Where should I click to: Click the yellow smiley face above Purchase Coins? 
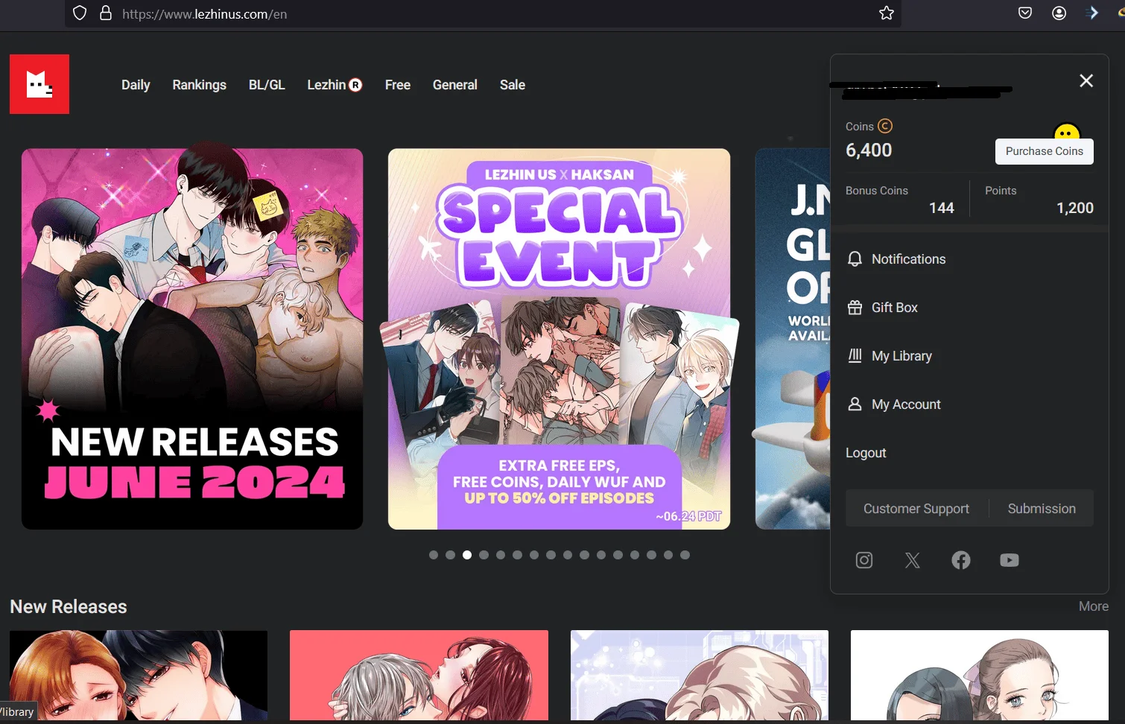tap(1067, 132)
